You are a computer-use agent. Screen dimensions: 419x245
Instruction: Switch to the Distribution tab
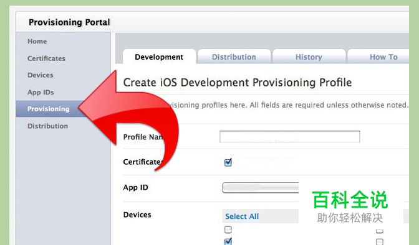pyautogui.click(x=234, y=57)
